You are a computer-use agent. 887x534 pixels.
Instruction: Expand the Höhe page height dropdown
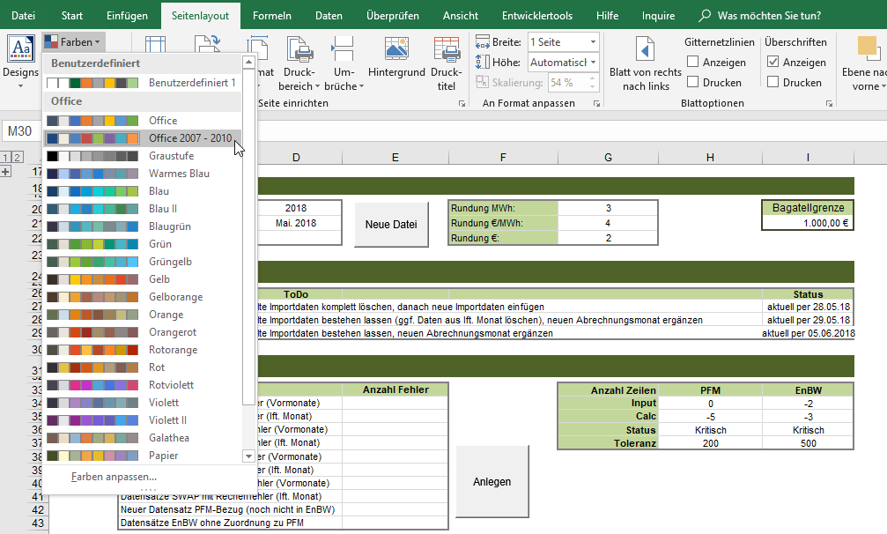[x=593, y=63]
